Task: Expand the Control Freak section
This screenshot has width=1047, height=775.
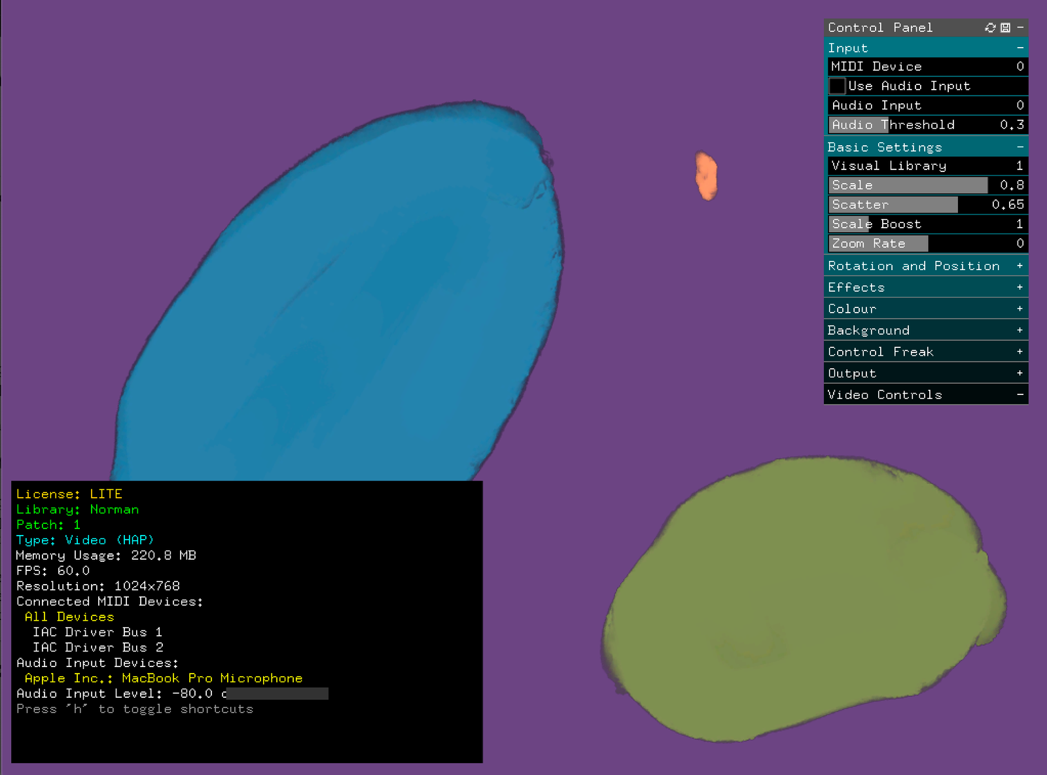Action: point(1020,351)
